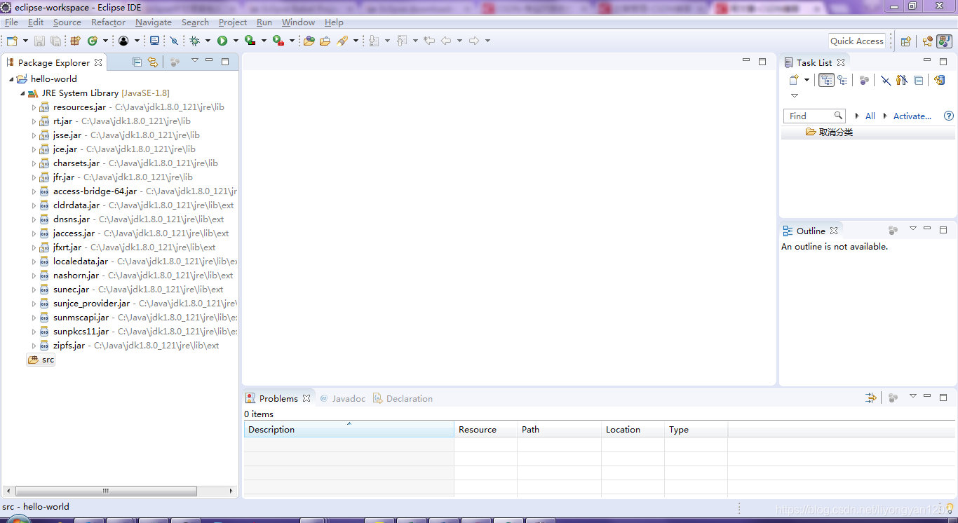Click the Activate... task link
The image size is (958, 523).
coord(912,116)
